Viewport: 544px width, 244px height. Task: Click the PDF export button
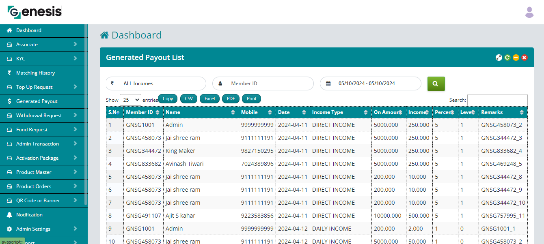[231, 98]
